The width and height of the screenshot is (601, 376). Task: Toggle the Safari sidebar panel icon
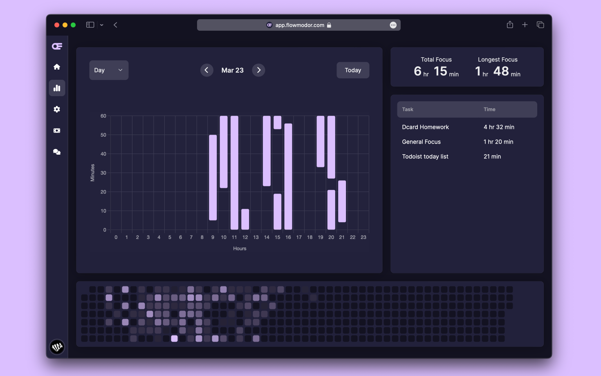coord(90,25)
